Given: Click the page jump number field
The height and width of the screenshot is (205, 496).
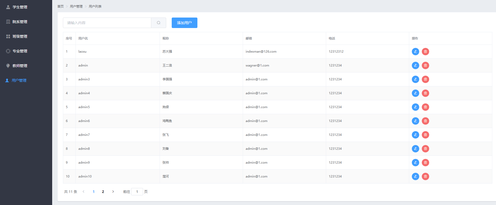Looking at the screenshot, I should click(137, 192).
